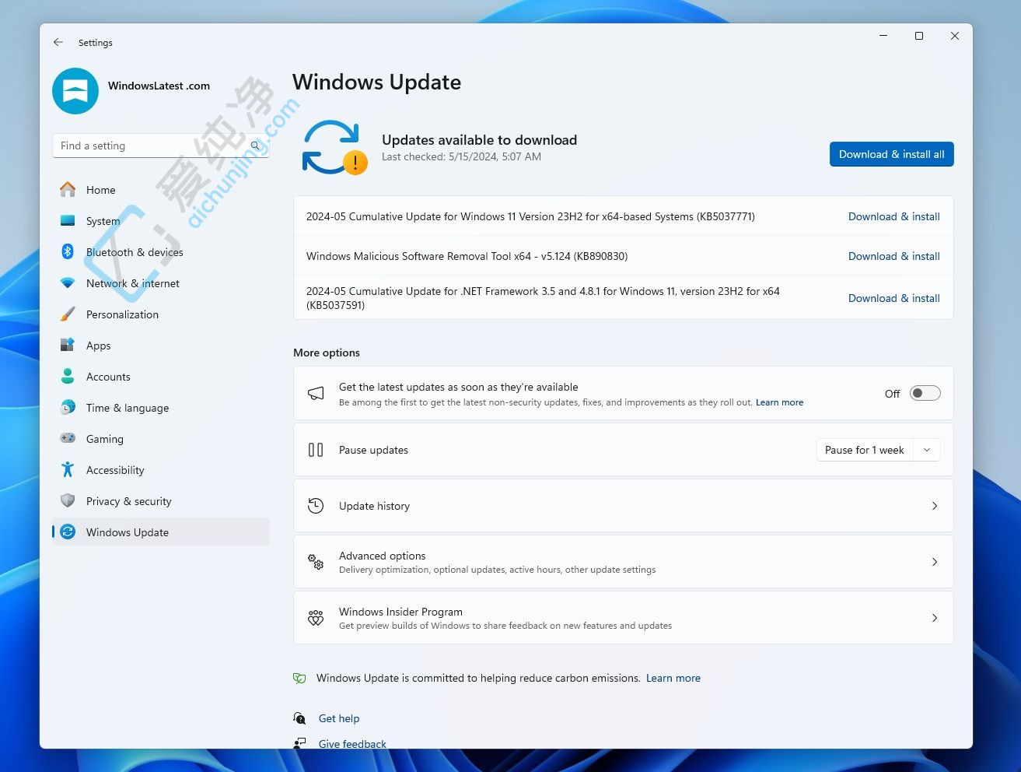Open the Get help link
This screenshot has height=772, width=1021.
(x=339, y=718)
